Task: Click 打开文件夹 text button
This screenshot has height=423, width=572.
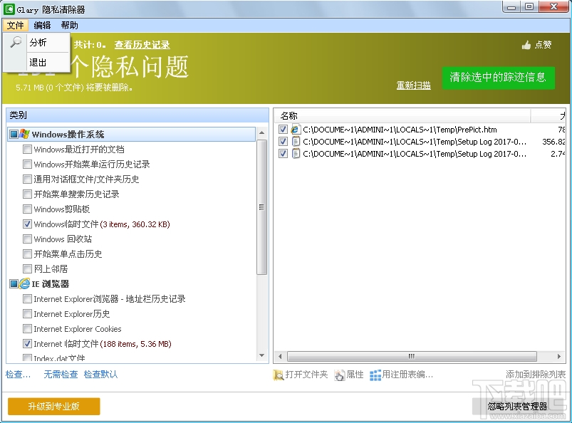Action: tap(306, 375)
